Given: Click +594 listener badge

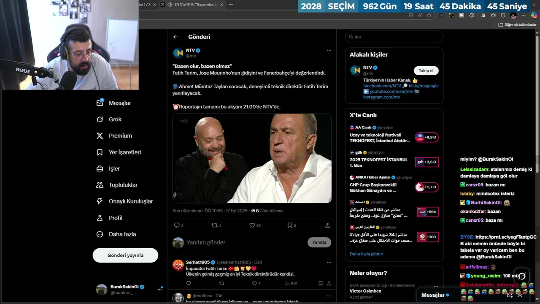Looking at the screenshot, I should tap(428, 212).
